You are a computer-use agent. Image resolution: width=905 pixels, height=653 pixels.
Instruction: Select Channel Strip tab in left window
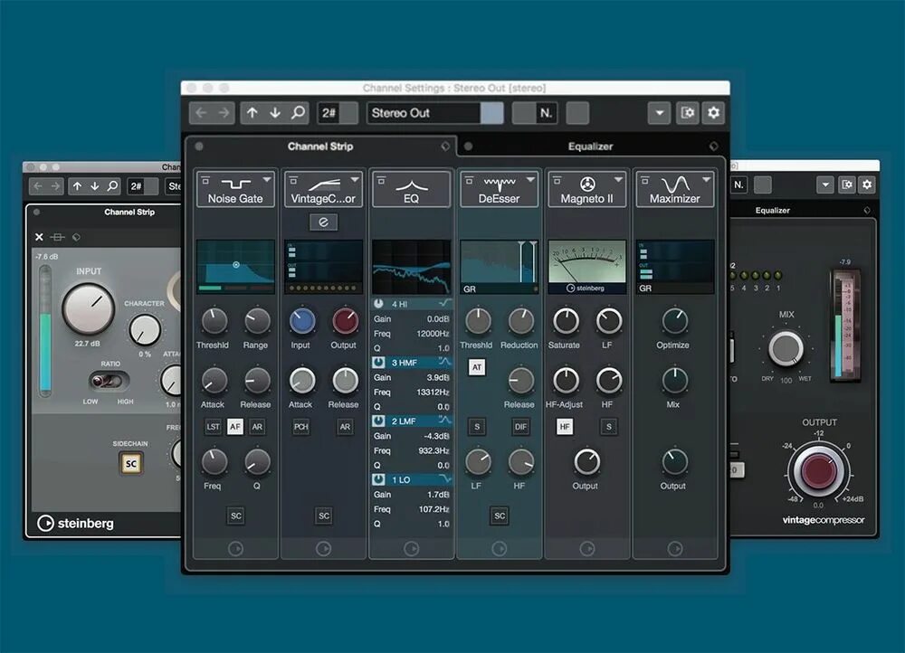click(129, 212)
